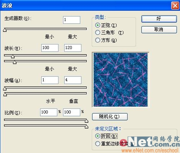The width and height of the screenshot is (180, 153).
Task: Click the maximum wavelength slider handle
Action: point(15,62)
